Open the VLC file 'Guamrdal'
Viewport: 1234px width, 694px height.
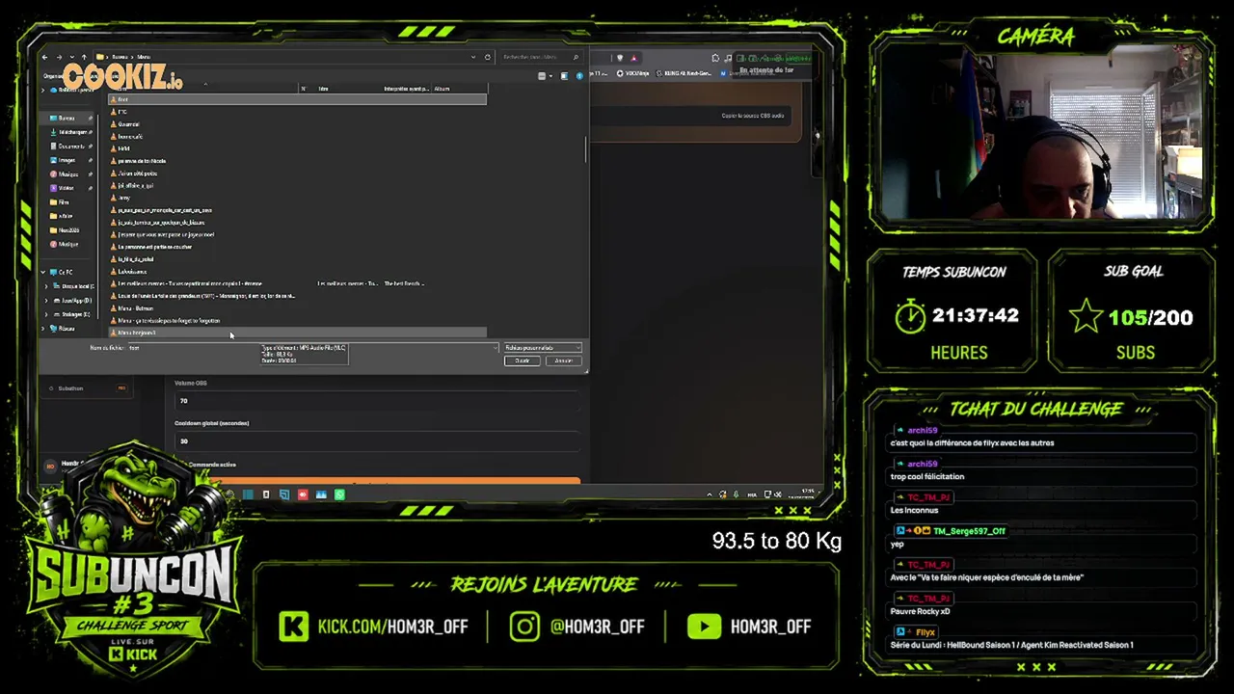128,124
